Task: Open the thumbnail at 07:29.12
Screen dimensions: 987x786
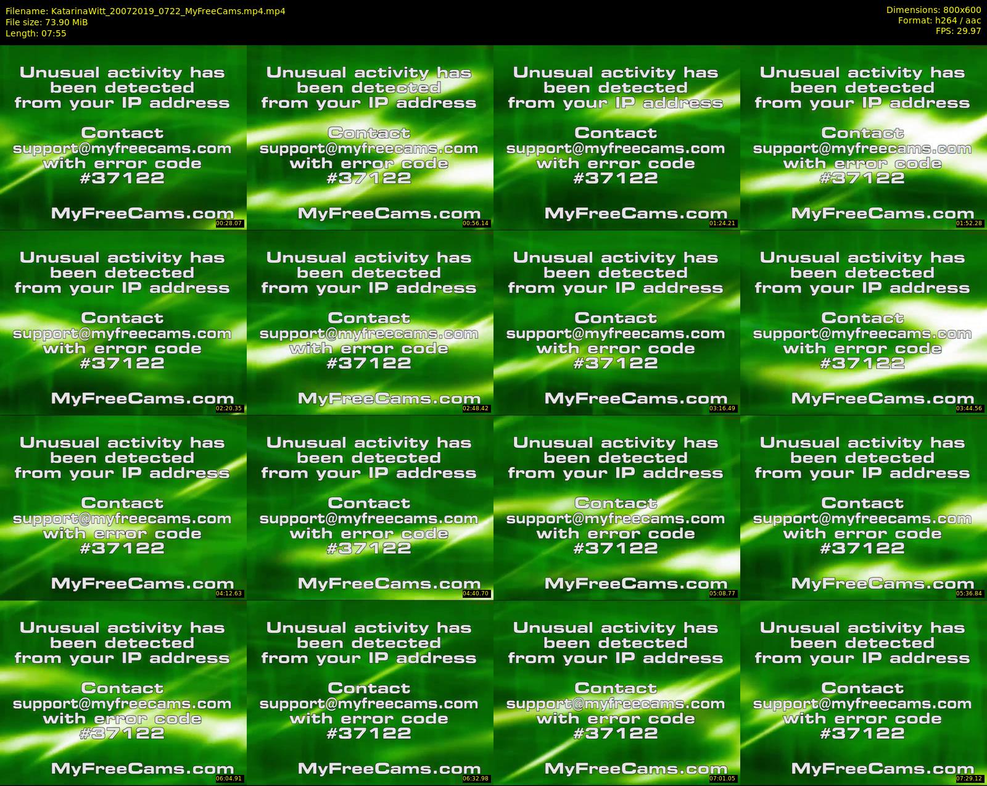Action: [863, 692]
